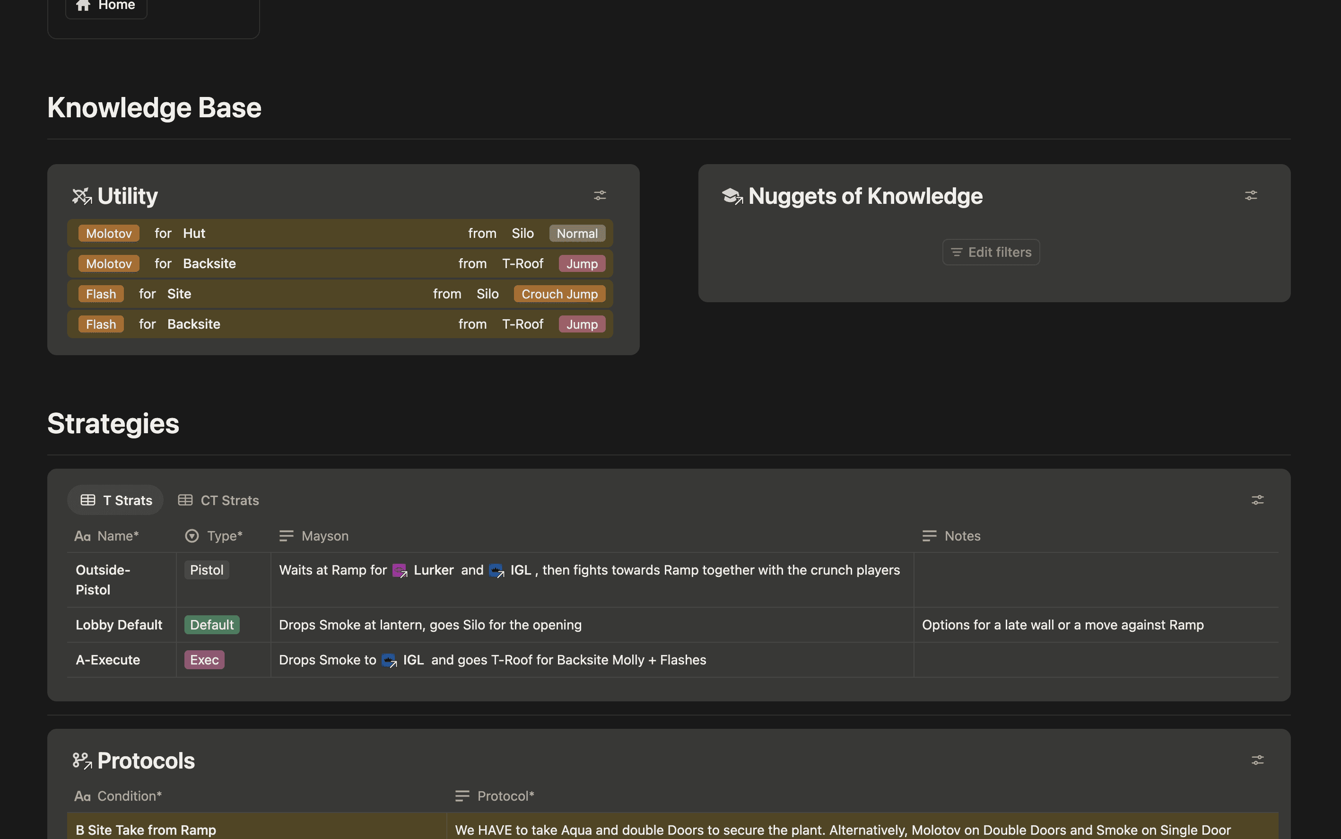Click the Mayson column text icon

pos(286,536)
